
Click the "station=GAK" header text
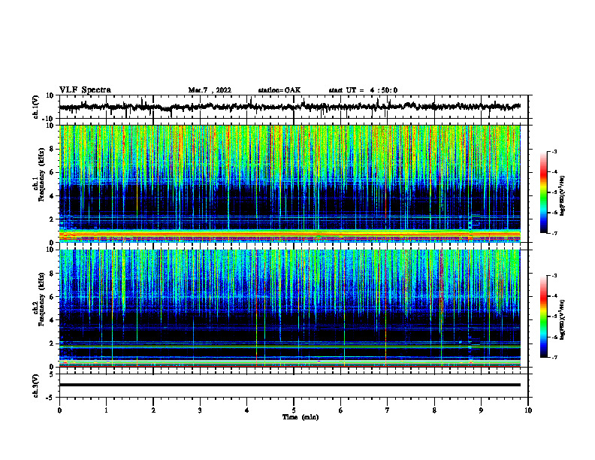(279, 90)
